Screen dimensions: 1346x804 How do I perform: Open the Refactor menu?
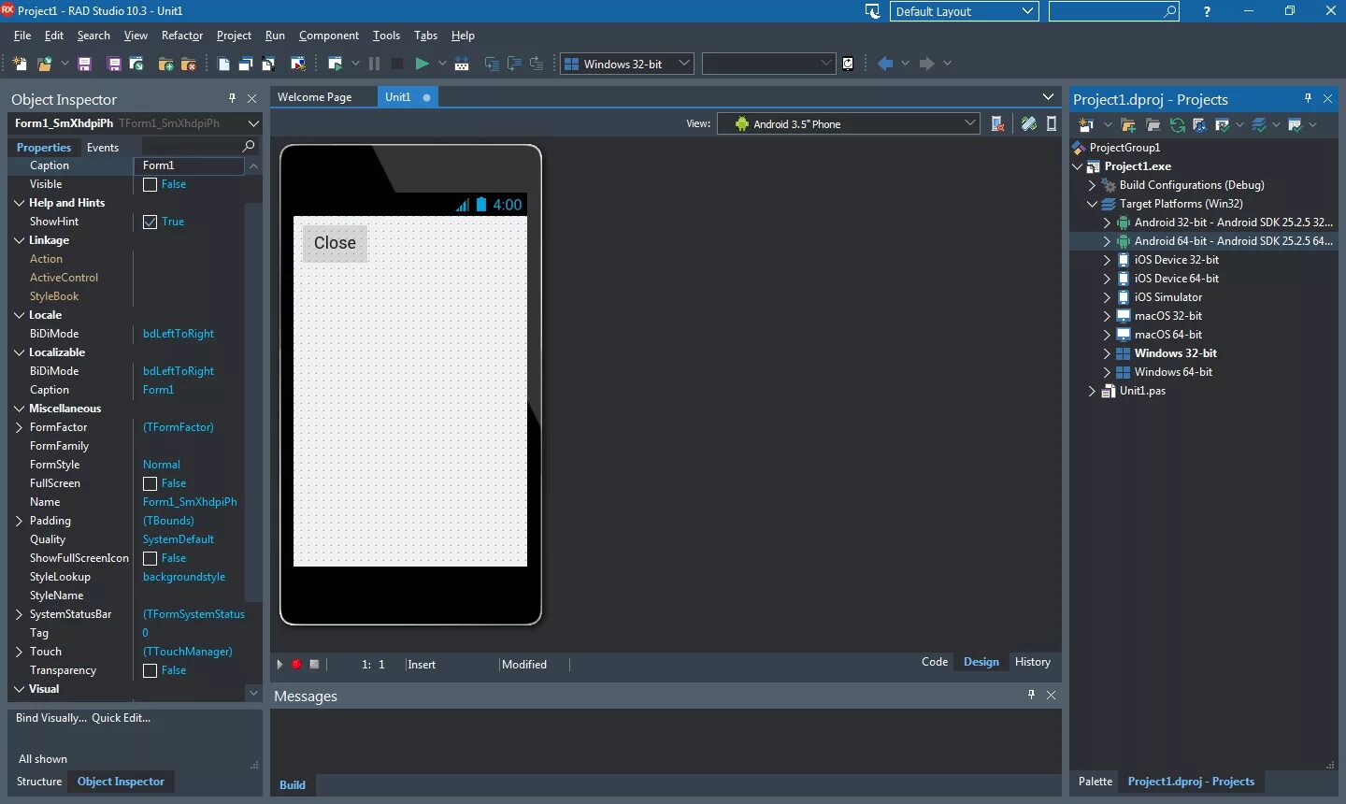pos(182,36)
